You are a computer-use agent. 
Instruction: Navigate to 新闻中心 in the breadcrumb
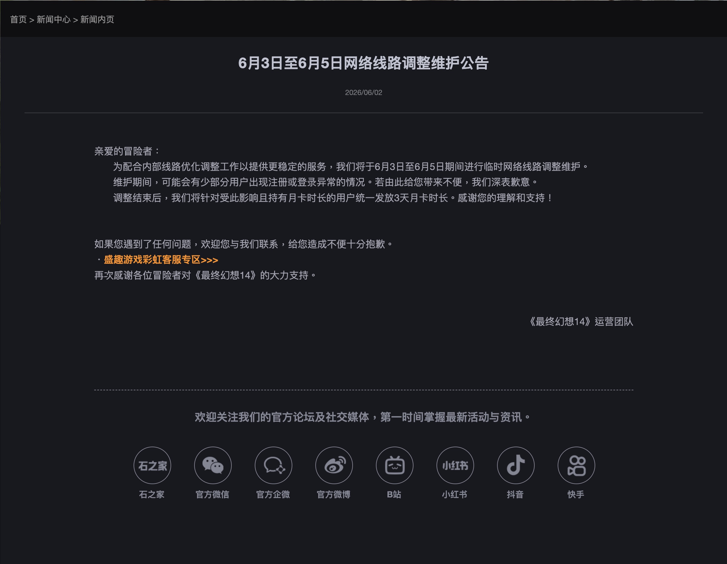pyautogui.click(x=54, y=20)
